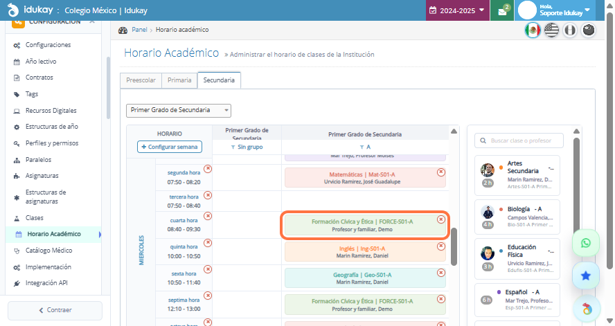Image resolution: width=615 pixels, height=326 pixels.
Task: Open Año lectivo in the sidebar
Action: (x=41, y=62)
